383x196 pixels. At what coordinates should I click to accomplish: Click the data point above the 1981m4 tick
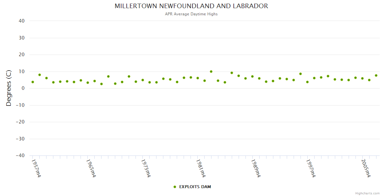tap(198, 78)
